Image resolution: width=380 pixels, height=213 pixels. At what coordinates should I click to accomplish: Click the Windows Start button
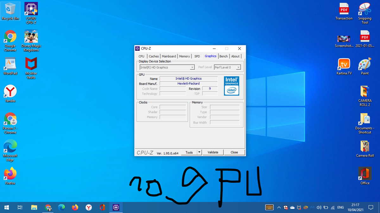tap(7, 207)
